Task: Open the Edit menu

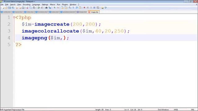Action: [7, 5]
